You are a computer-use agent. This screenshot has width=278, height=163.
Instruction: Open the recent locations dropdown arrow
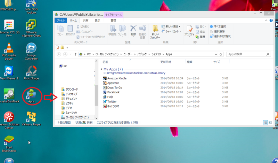(71, 54)
